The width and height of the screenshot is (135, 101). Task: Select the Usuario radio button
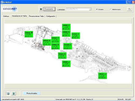(97, 9)
